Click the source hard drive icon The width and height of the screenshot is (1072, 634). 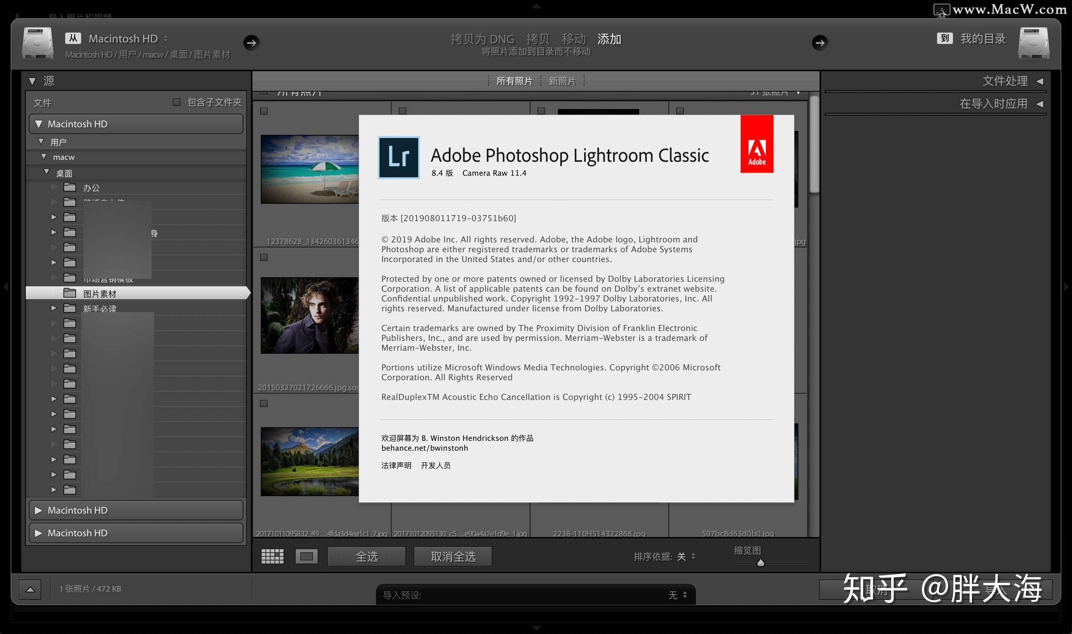37,43
